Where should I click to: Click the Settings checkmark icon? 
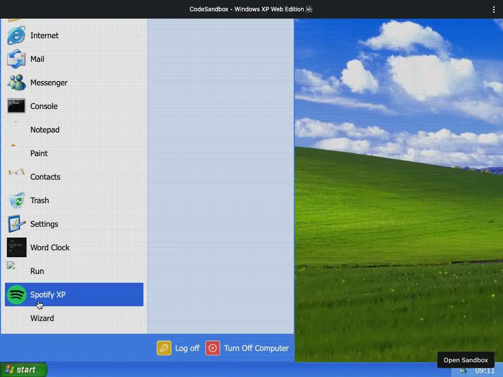click(x=16, y=224)
